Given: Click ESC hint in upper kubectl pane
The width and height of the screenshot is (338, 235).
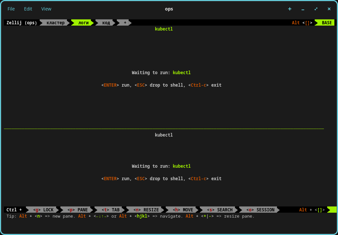Looking at the screenshot, I should pos(141,85).
